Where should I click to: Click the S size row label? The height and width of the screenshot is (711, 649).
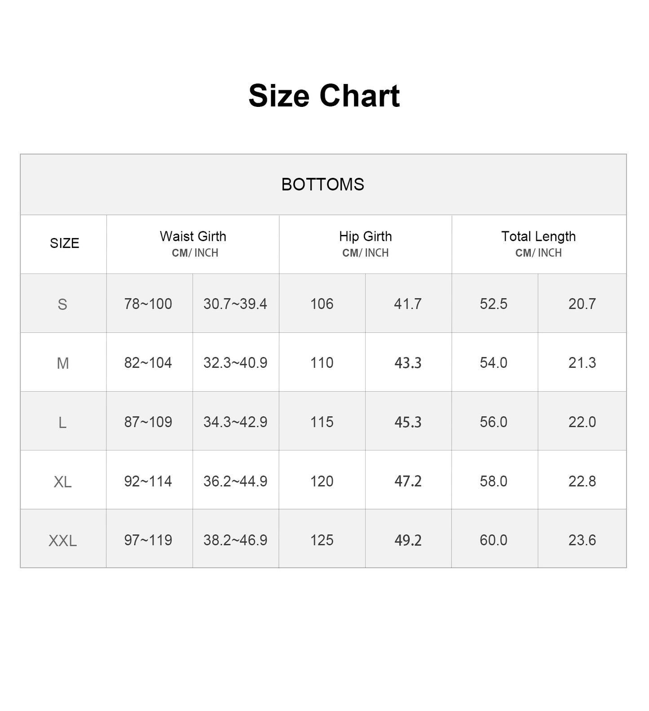[x=62, y=305]
